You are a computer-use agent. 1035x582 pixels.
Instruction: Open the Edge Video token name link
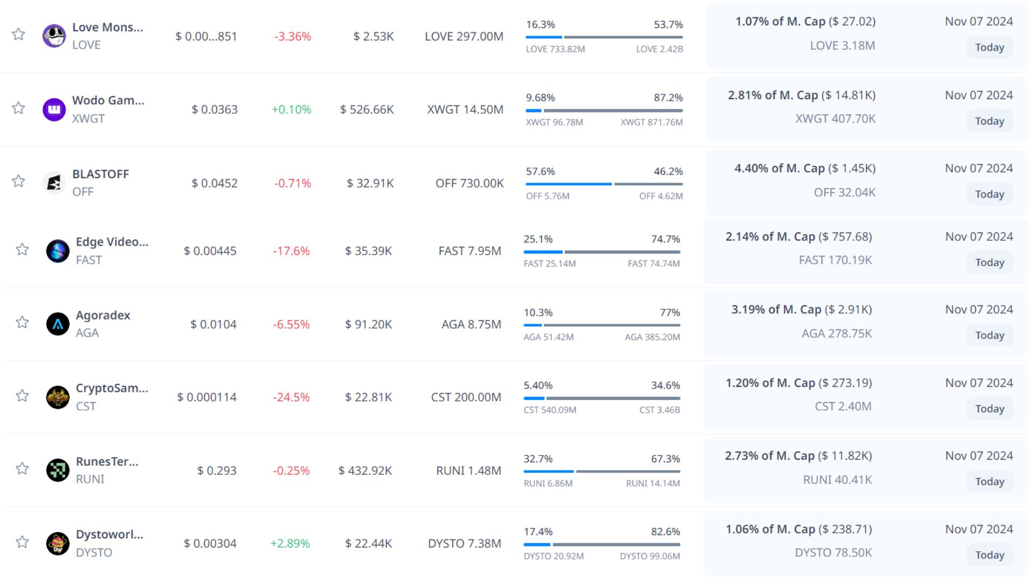click(x=112, y=242)
